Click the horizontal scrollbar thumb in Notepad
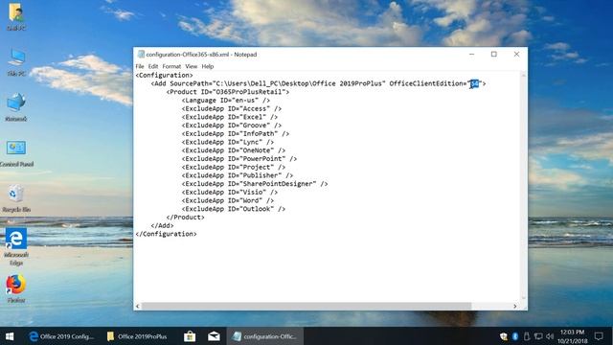The width and height of the screenshot is (613, 345). pyautogui.click(x=306, y=306)
